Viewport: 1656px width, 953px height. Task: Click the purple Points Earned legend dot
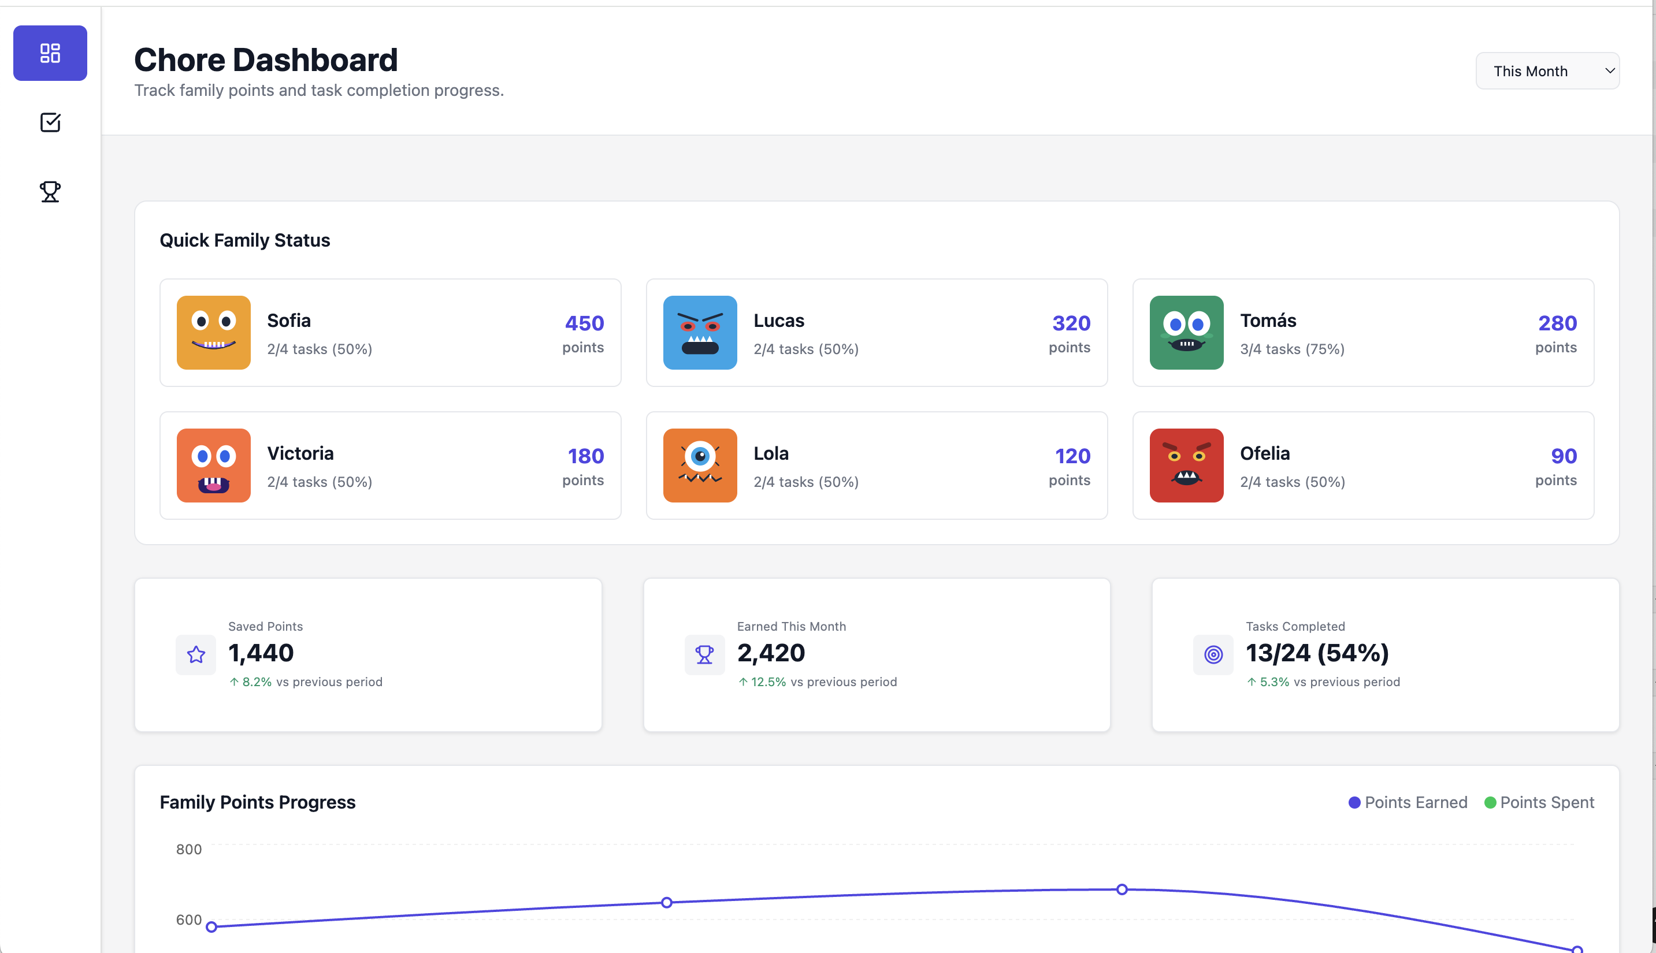pos(1354,802)
